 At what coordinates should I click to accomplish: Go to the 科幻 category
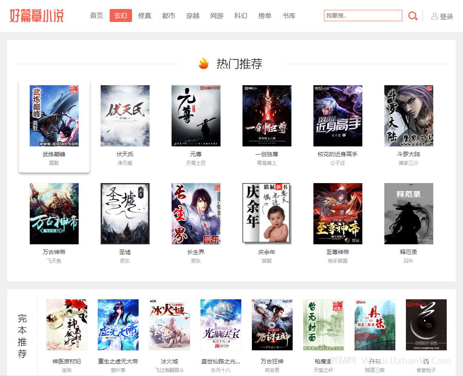click(x=240, y=15)
